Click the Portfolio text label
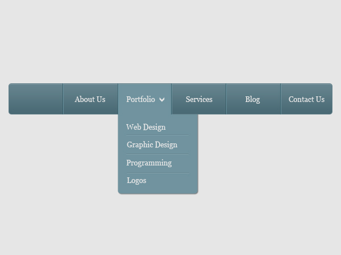 (141, 99)
